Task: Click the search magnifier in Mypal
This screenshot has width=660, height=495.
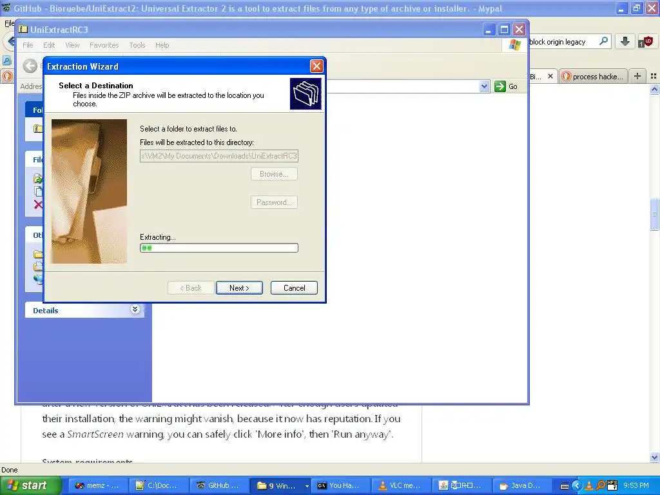Action: coord(603,41)
